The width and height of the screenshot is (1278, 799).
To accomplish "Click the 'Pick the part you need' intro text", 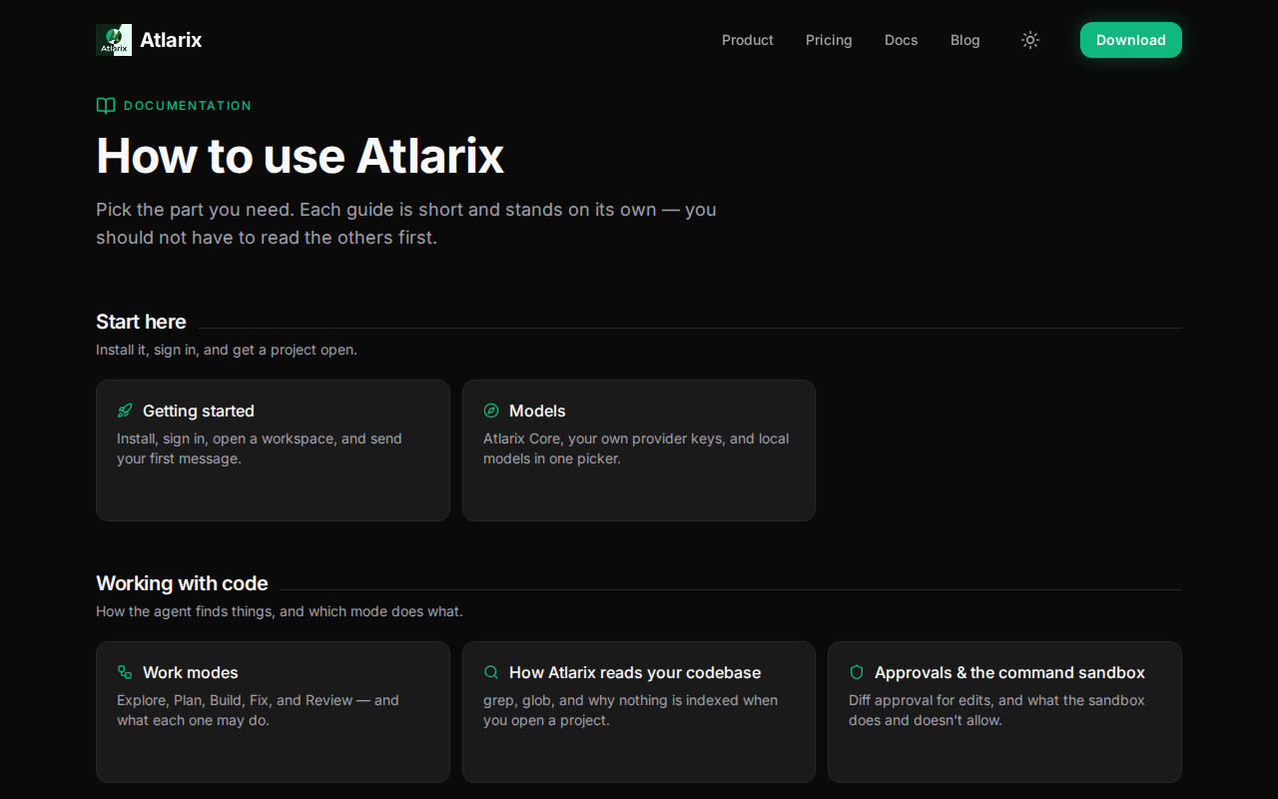I will coord(406,224).
